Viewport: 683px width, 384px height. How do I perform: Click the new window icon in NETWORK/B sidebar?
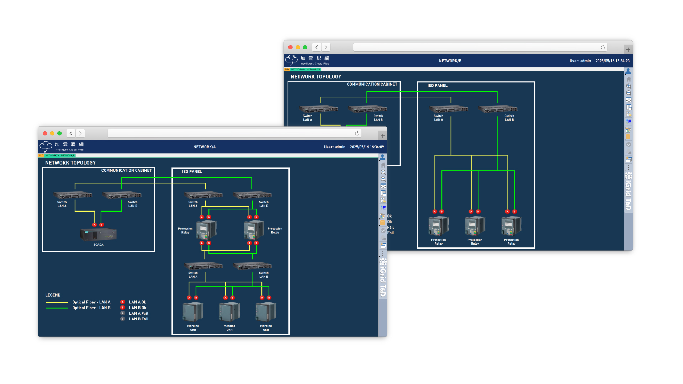click(629, 160)
